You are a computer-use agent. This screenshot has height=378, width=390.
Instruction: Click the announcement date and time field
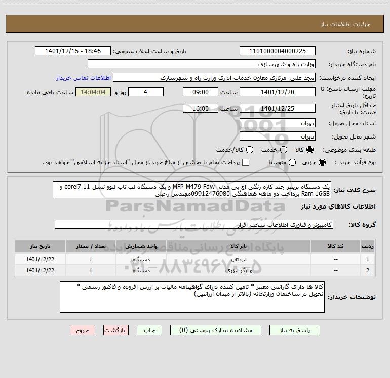[73, 51]
